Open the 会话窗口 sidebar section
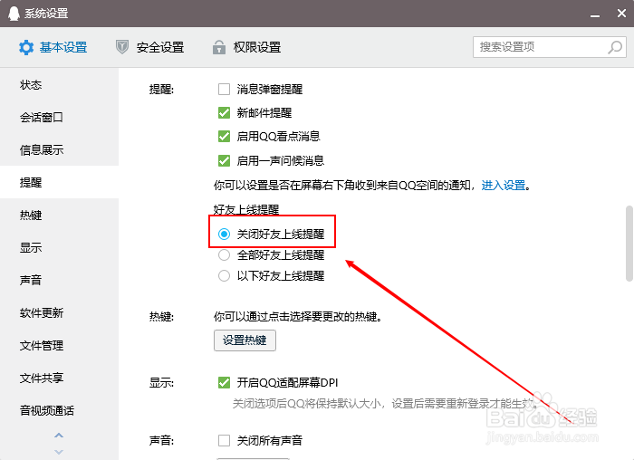The image size is (634, 460). [59, 118]
